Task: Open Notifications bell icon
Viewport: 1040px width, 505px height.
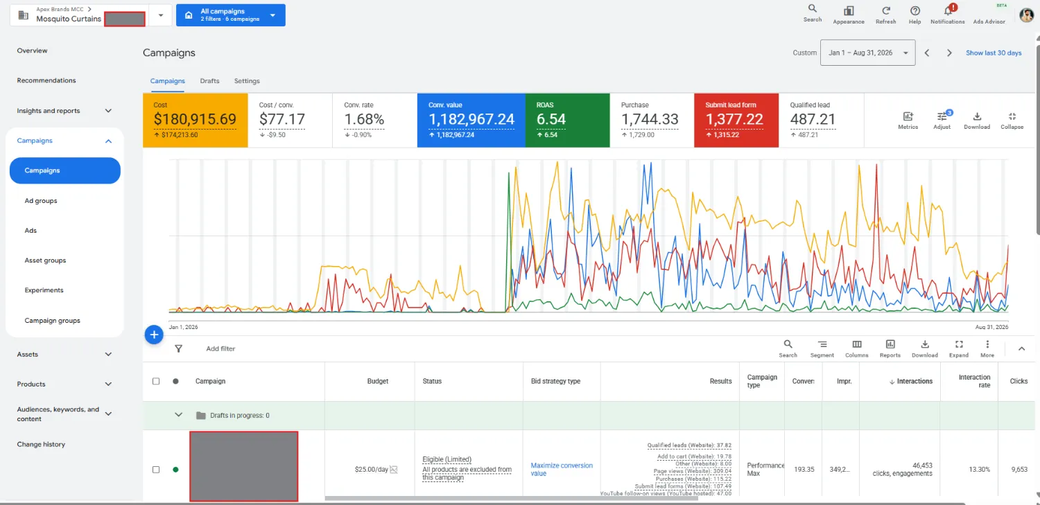Action: click(x=947, y=15)
